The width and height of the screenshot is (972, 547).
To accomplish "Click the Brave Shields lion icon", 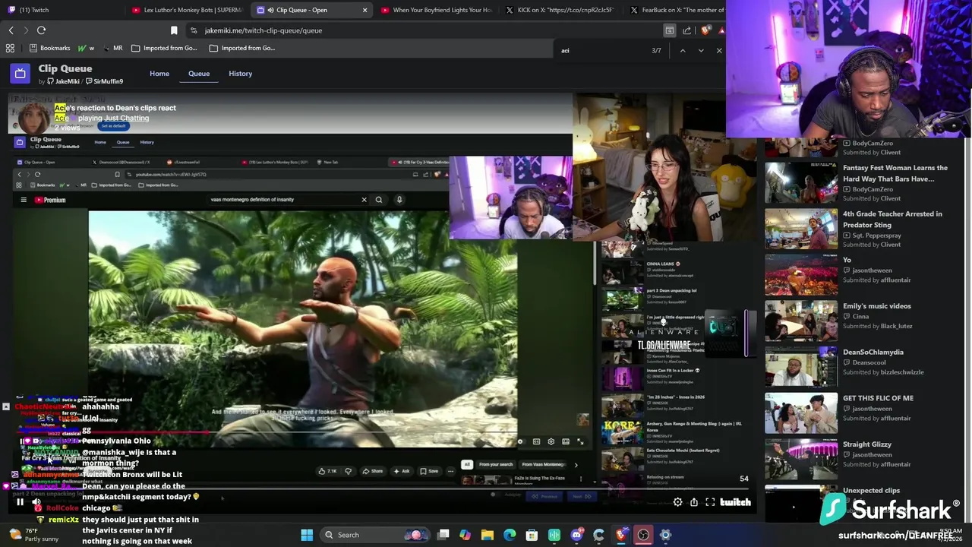I will (705, 30).
